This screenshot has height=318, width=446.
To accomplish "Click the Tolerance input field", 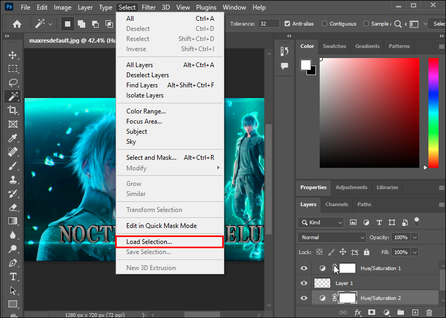I will click(269, 23).
